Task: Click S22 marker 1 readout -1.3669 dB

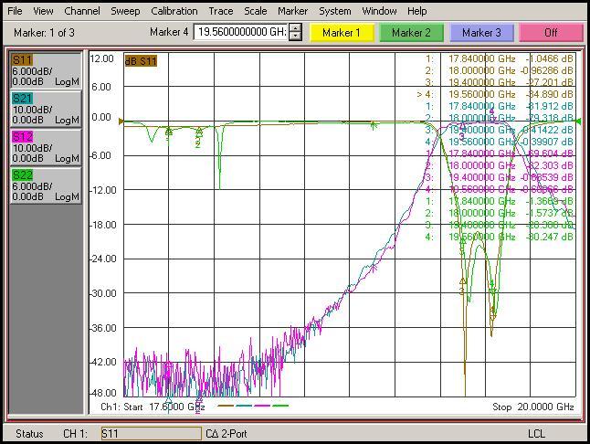Action: coord(550,201)
